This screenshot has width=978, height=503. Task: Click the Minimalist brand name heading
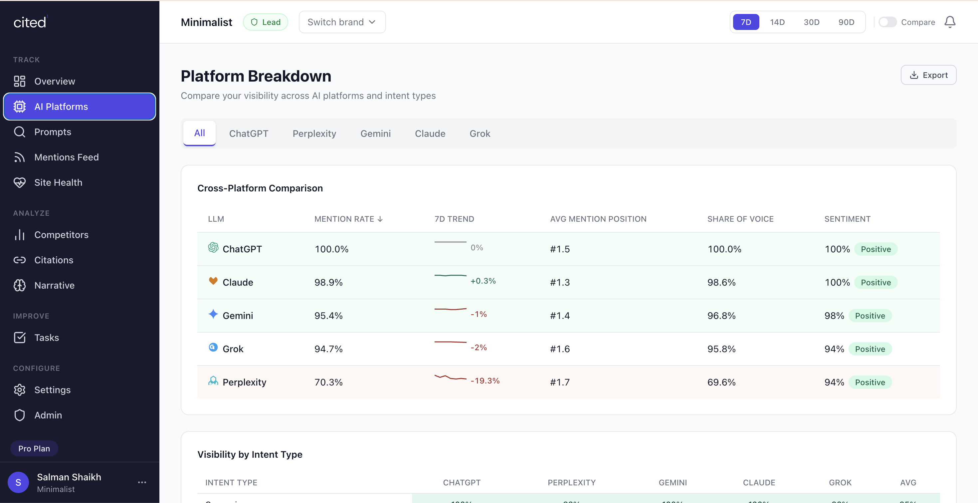point(206,22)
